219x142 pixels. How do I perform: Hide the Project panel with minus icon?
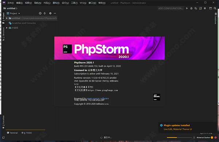pos(55,13)
